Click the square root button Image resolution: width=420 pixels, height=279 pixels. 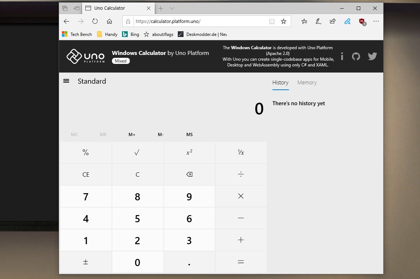click(137, 153)
